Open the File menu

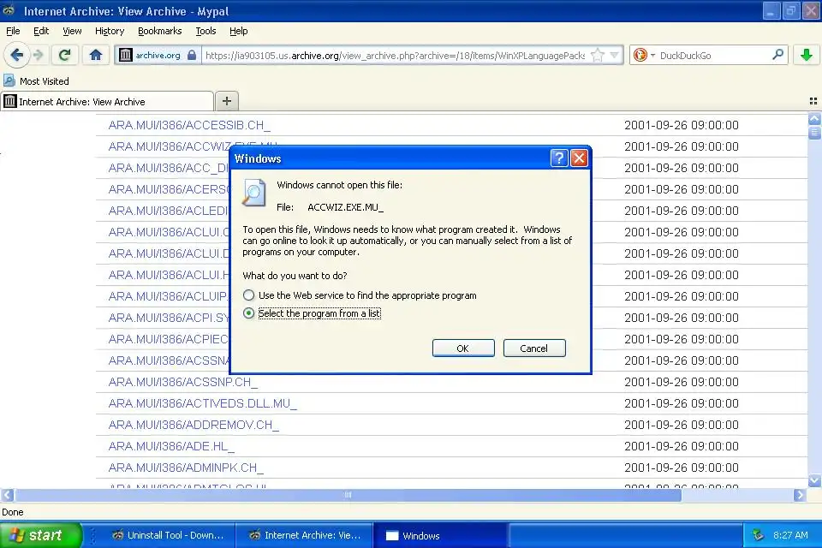point(13,31)
